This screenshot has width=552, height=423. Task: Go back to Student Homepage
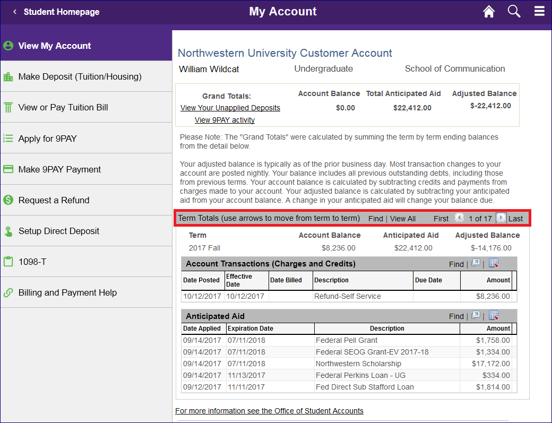pos(56,12)
